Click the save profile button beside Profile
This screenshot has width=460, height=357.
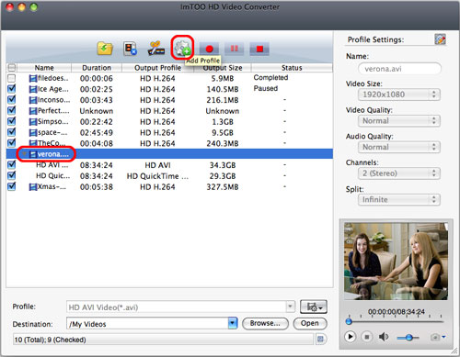pyautogui.click(x=314, y=307)
